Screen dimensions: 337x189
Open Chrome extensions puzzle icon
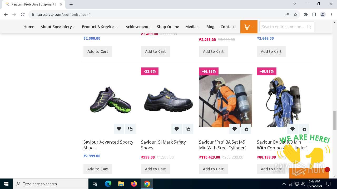pyautogui.click(x=306, y=14)
